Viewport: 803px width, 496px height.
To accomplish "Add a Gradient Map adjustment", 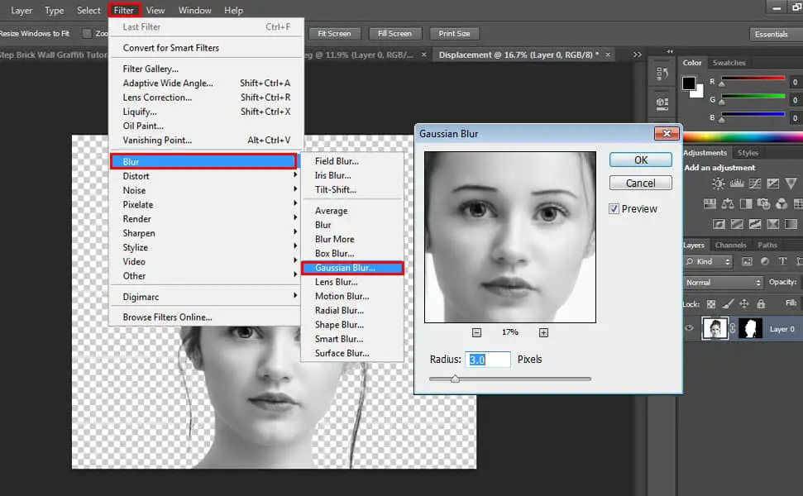I will 791,224.
